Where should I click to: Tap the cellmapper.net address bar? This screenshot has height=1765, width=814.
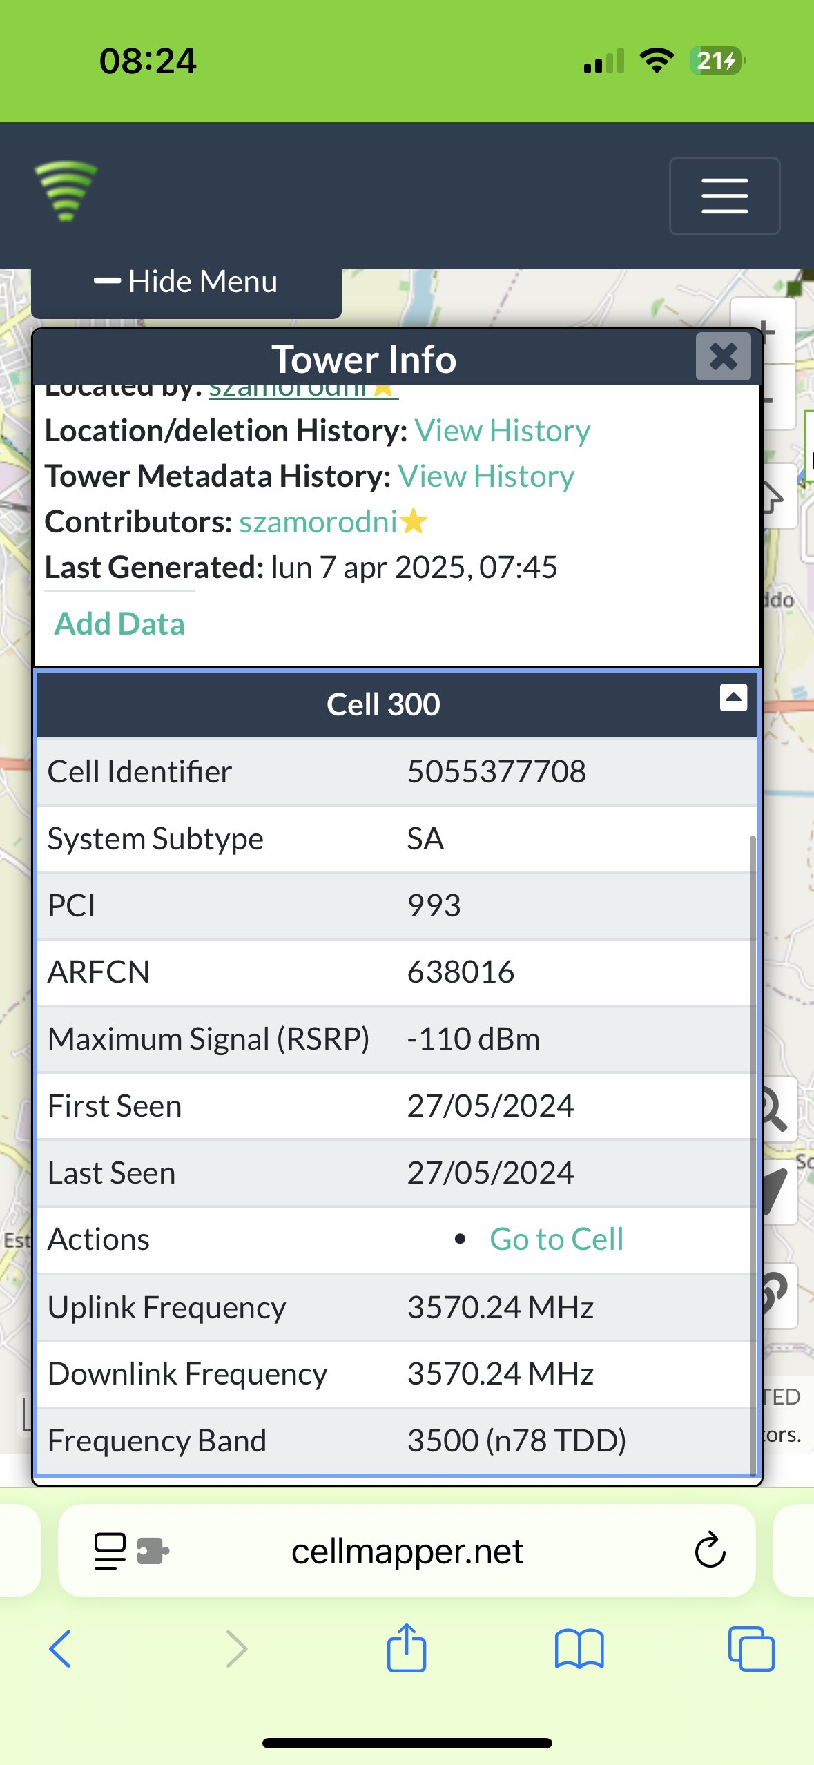click(407, 1552)
